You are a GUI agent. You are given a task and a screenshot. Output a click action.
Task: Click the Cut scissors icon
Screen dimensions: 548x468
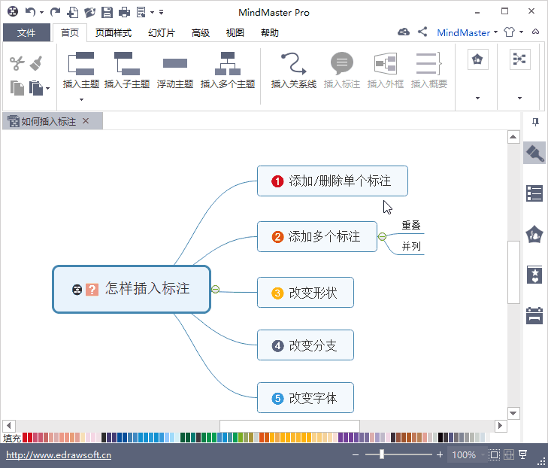(x=17, y=63)
